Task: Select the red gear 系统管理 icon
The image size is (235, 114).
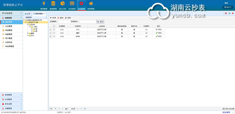Action: (x=81, y=3)
